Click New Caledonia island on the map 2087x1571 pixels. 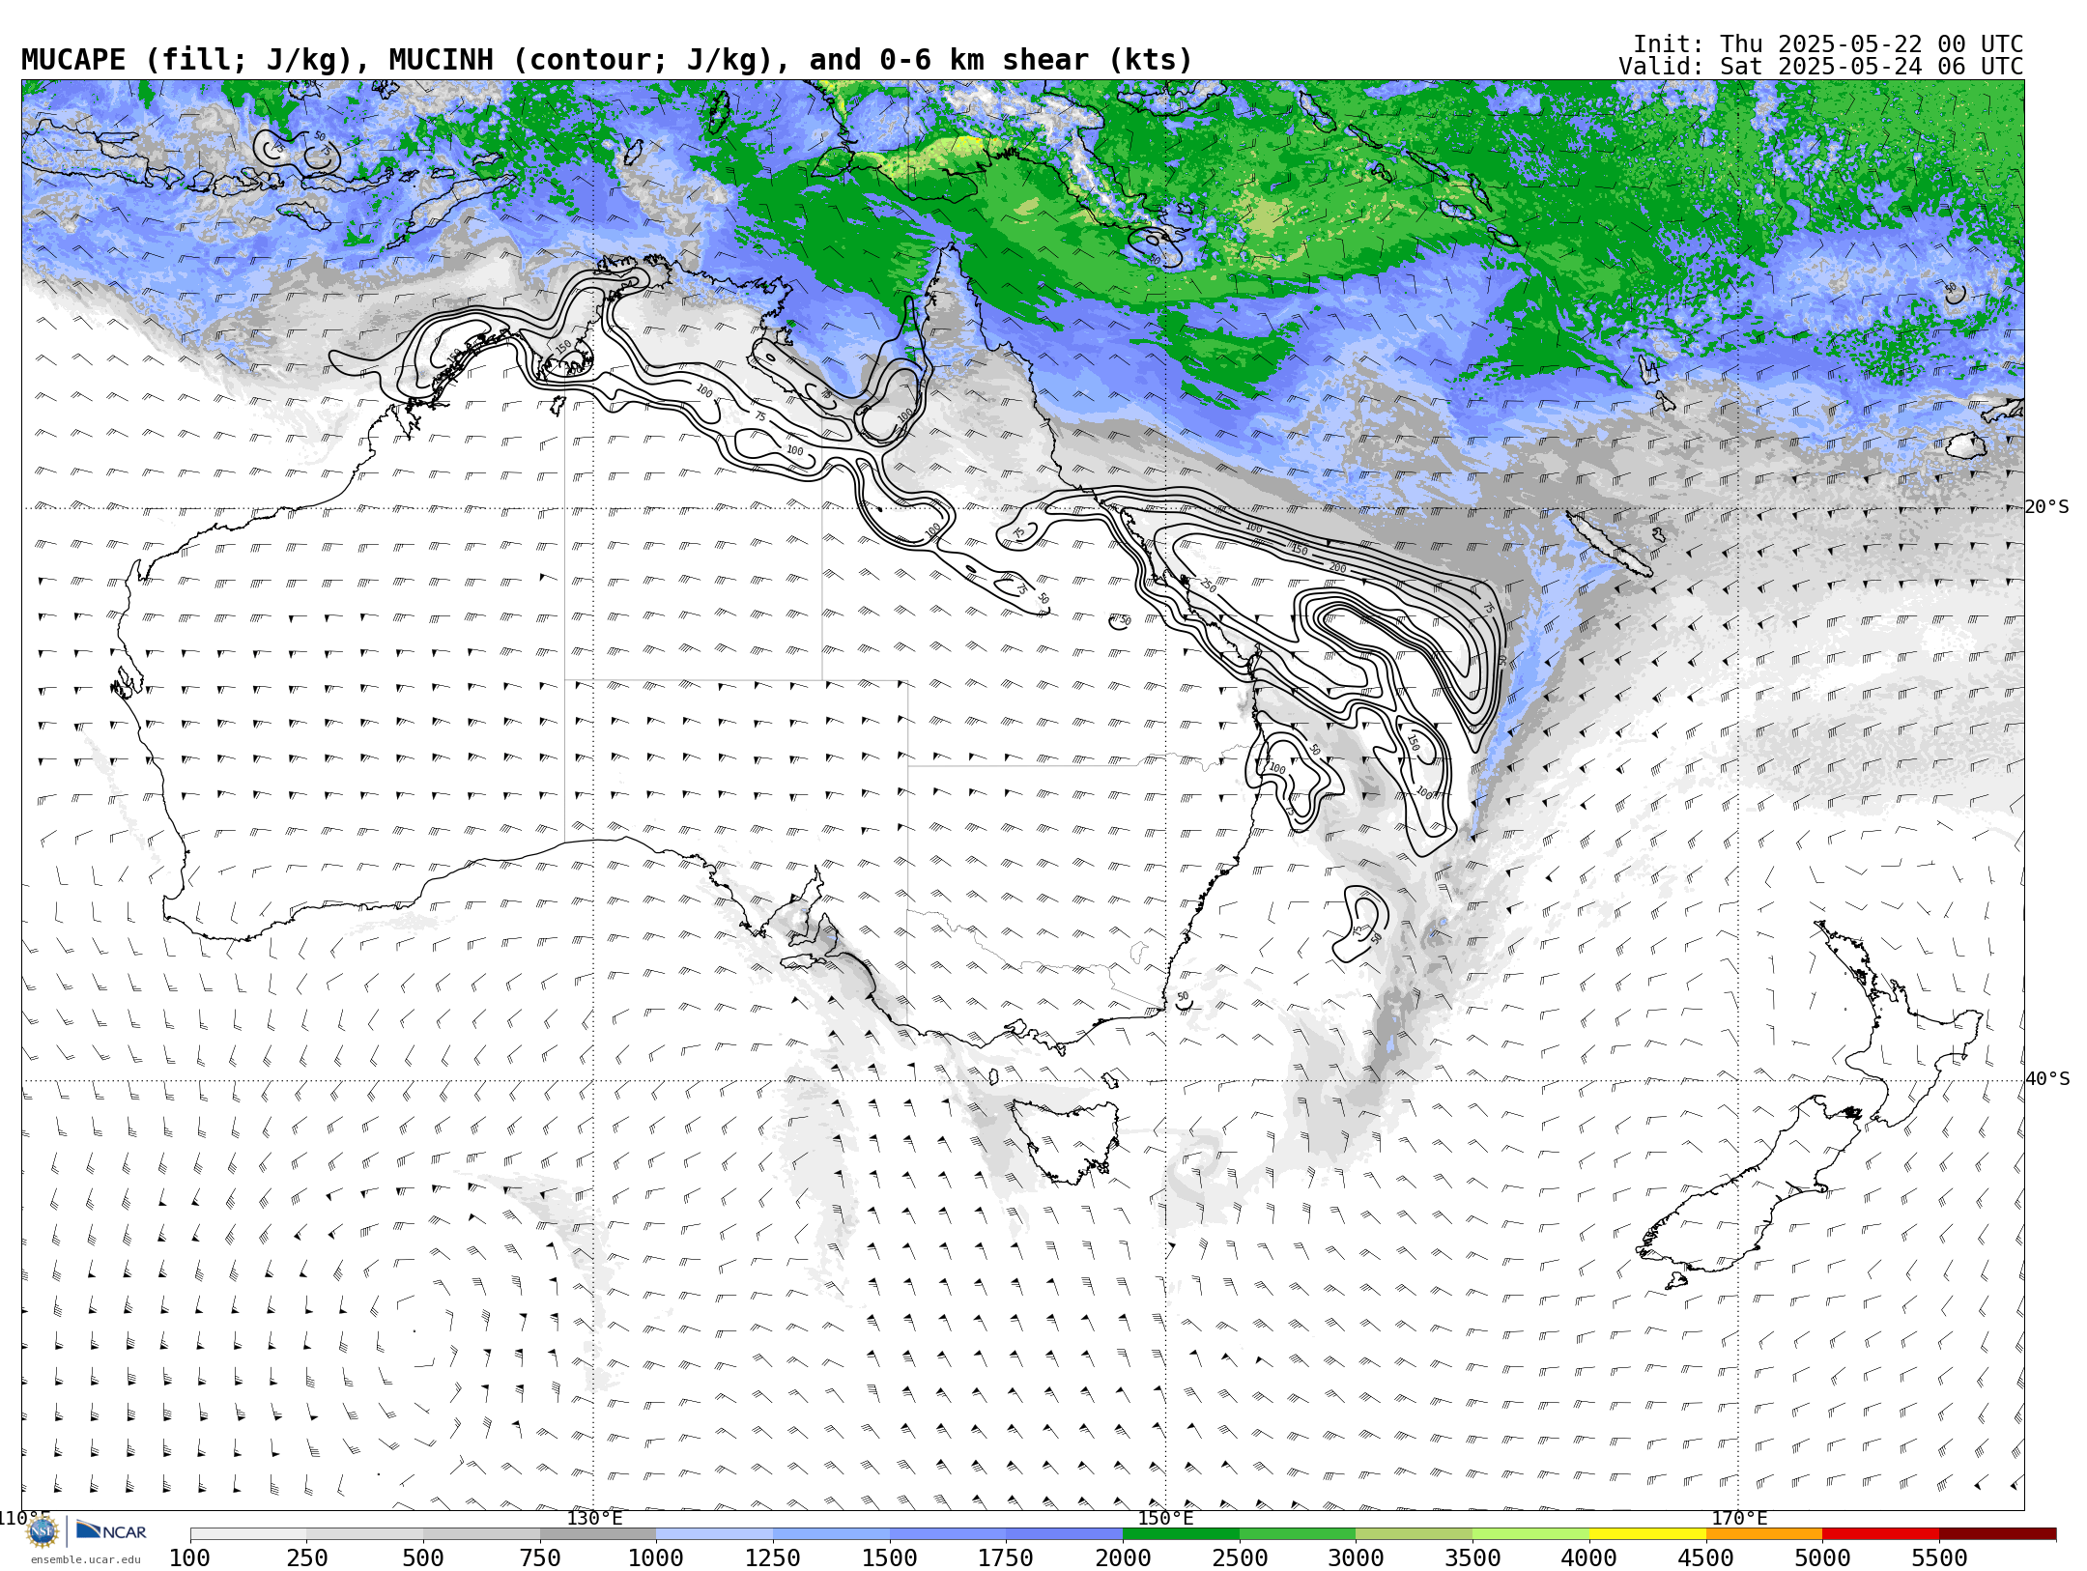coord(1609,544)
